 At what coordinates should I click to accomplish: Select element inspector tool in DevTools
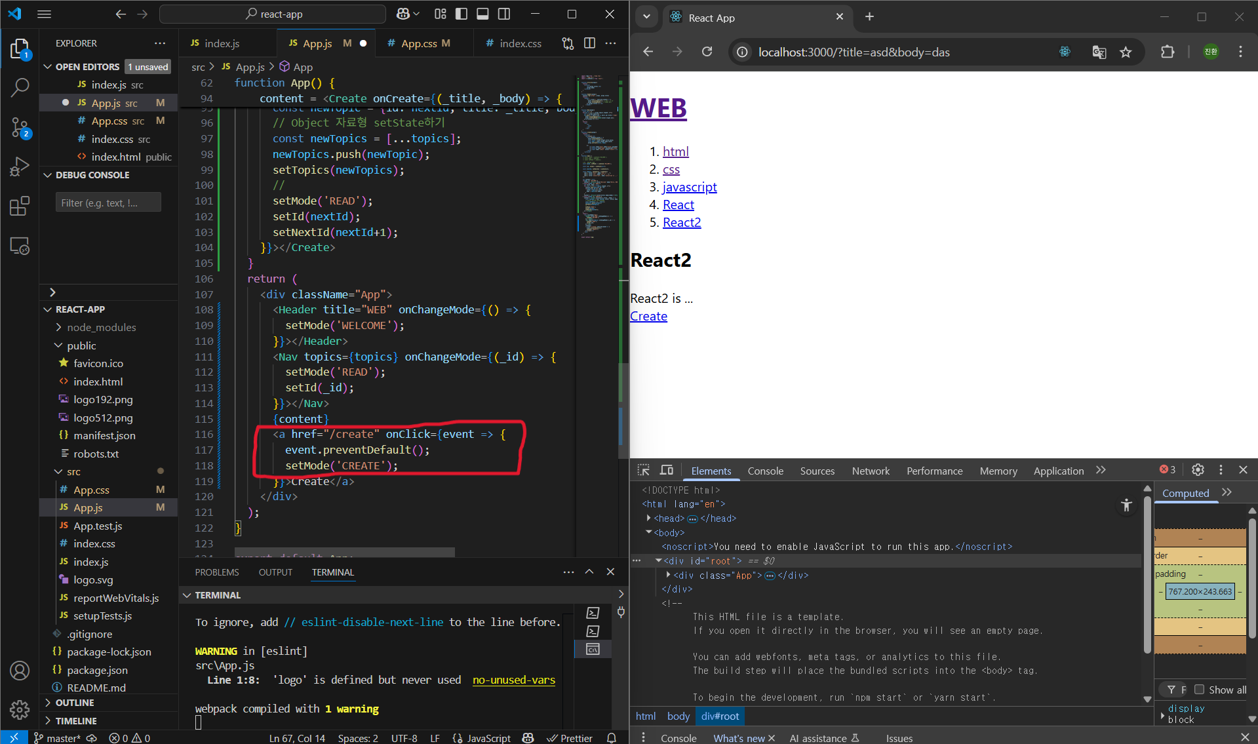point(644,470)
